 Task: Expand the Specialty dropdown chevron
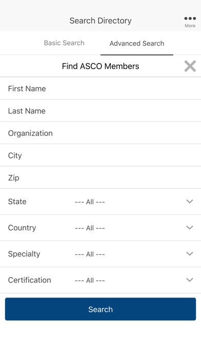[190, 253]
